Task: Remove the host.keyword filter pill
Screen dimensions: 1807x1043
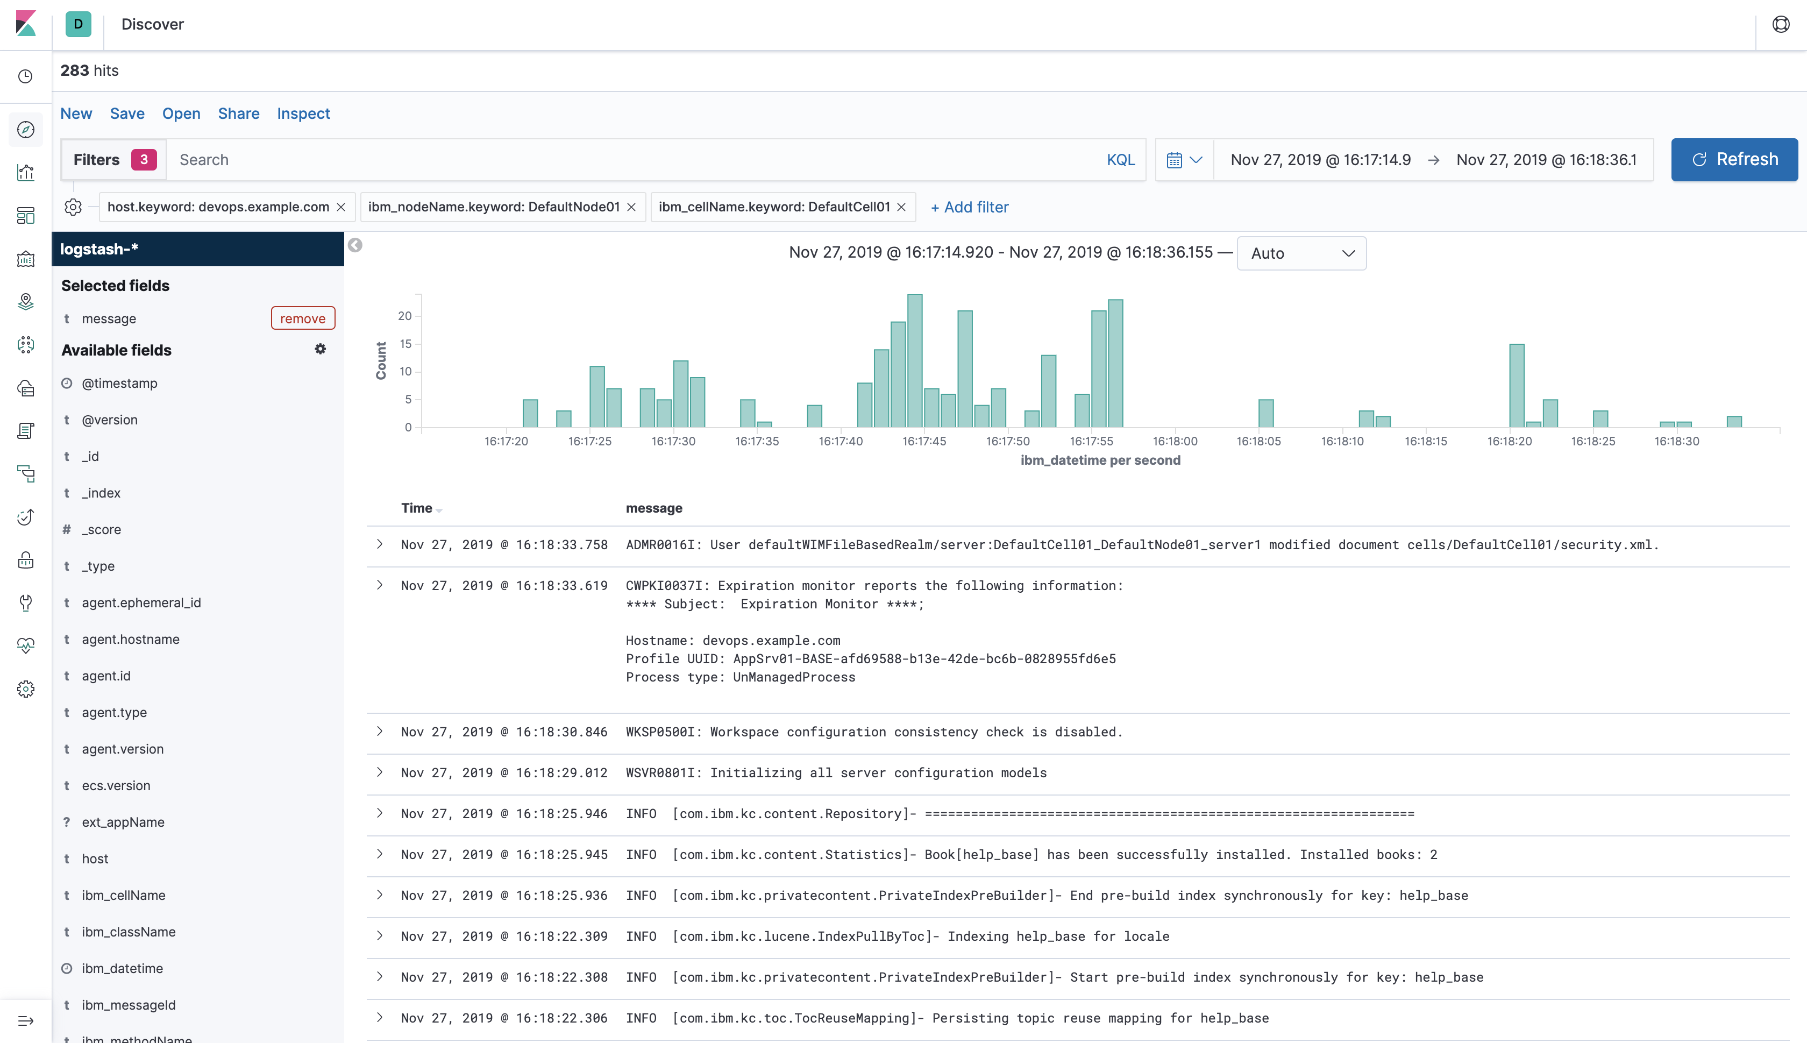Action: (342, 207)
